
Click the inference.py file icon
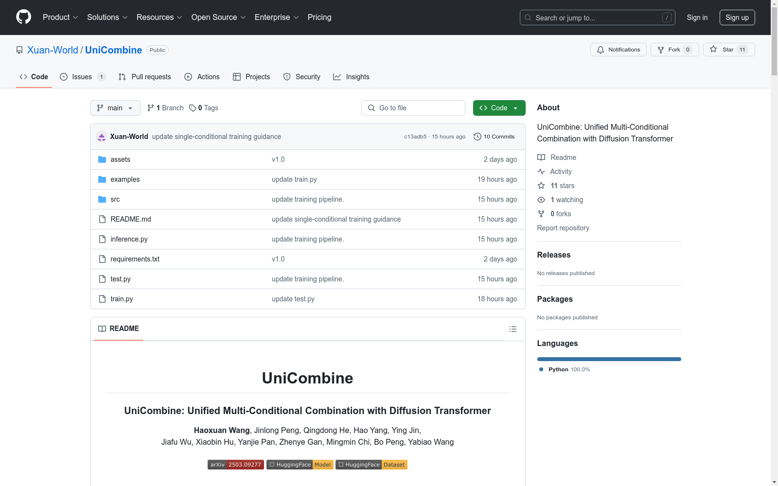point(102,239)
